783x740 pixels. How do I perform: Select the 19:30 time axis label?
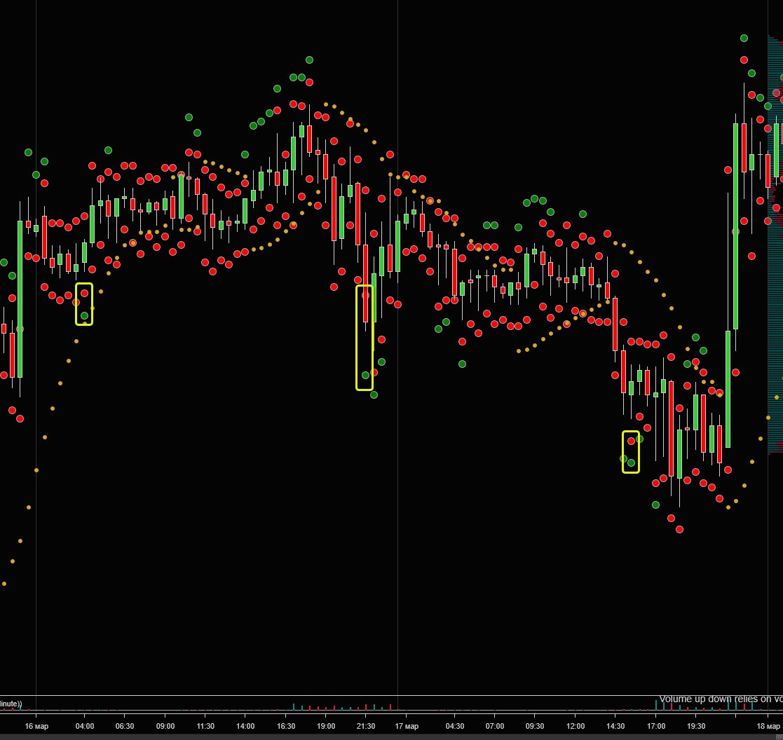tap(695, 726)
